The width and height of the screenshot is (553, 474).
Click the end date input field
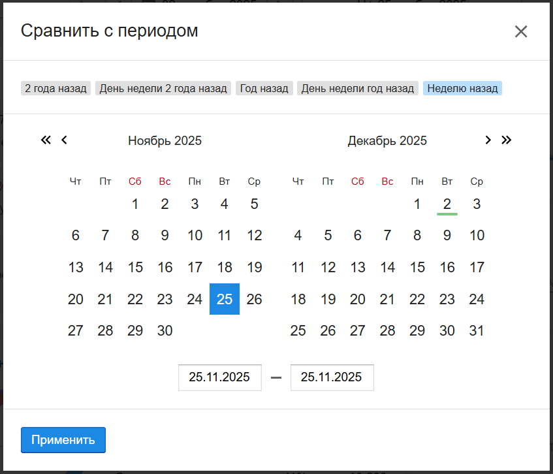coord(332,377)
